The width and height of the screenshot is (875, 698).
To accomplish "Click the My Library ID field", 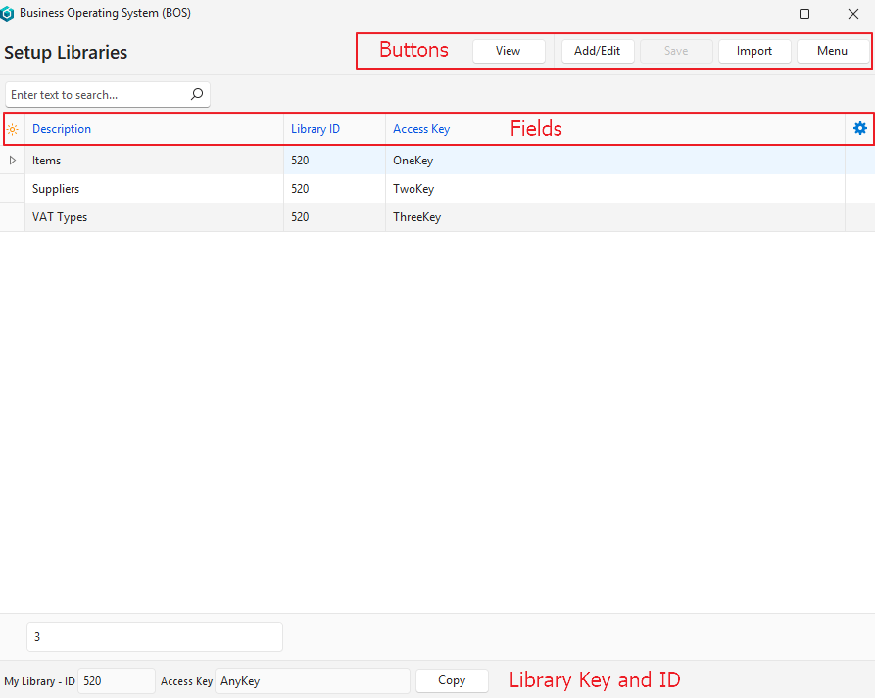I will point(116,681).
